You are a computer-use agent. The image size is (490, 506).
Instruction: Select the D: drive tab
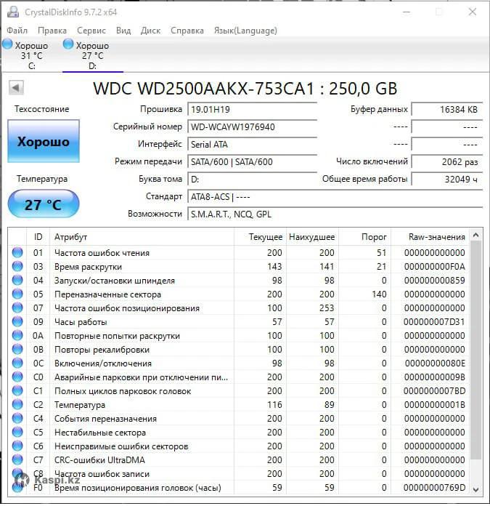[92, 56]
